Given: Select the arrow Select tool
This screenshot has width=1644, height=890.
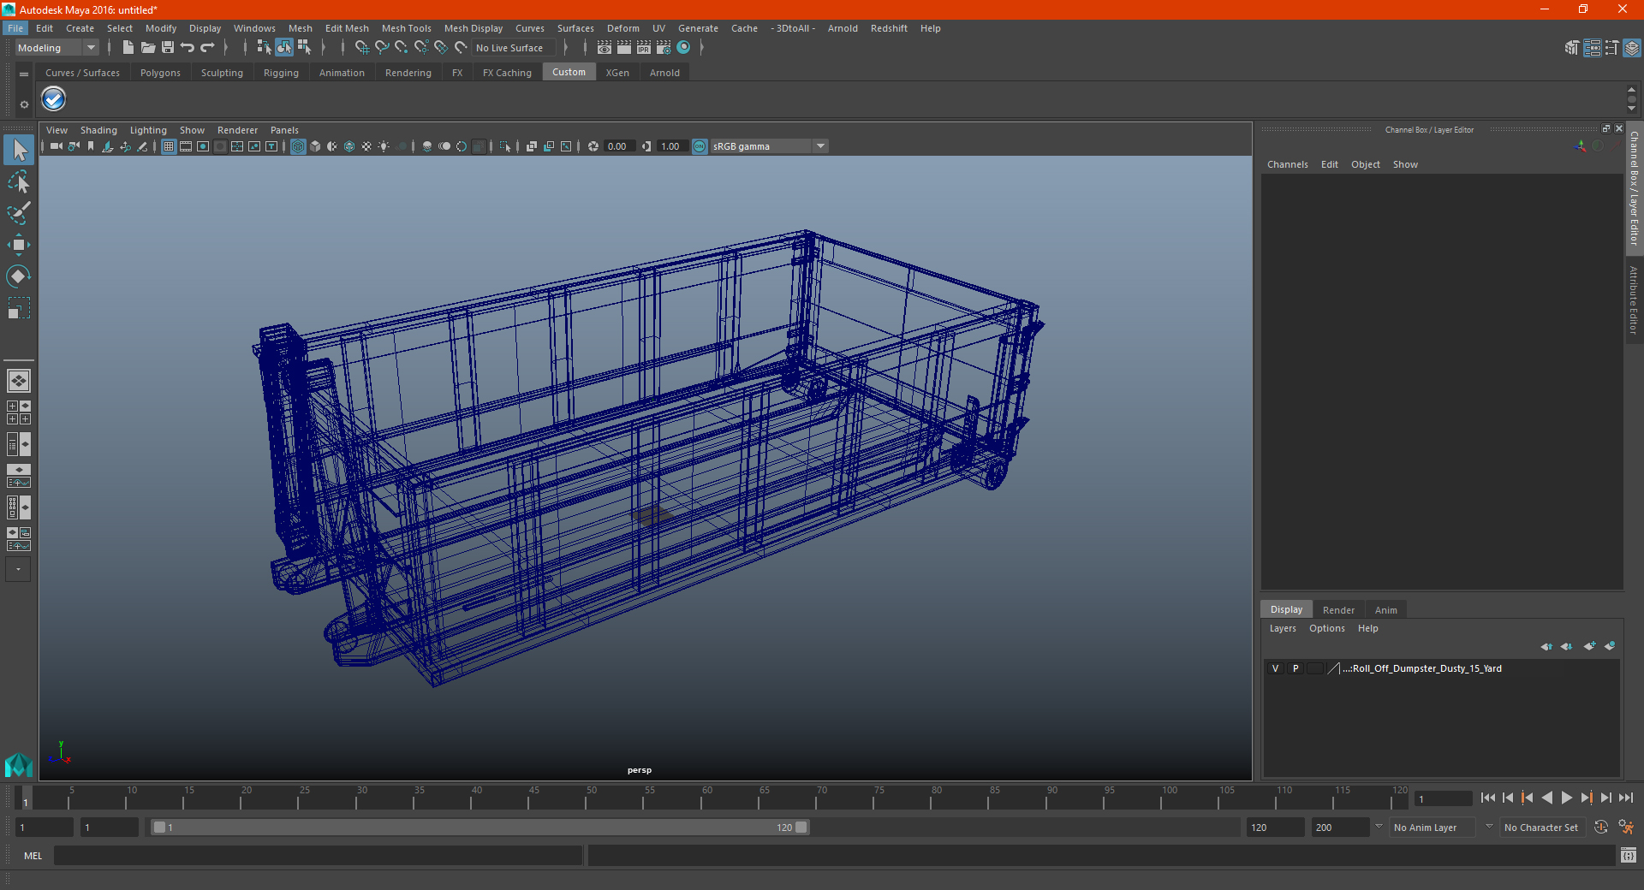Looking at the screenshot, I should coord(19,151).
